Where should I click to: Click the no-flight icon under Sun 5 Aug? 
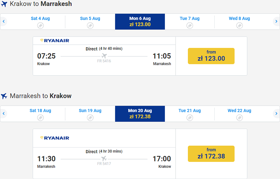(90, 26)
